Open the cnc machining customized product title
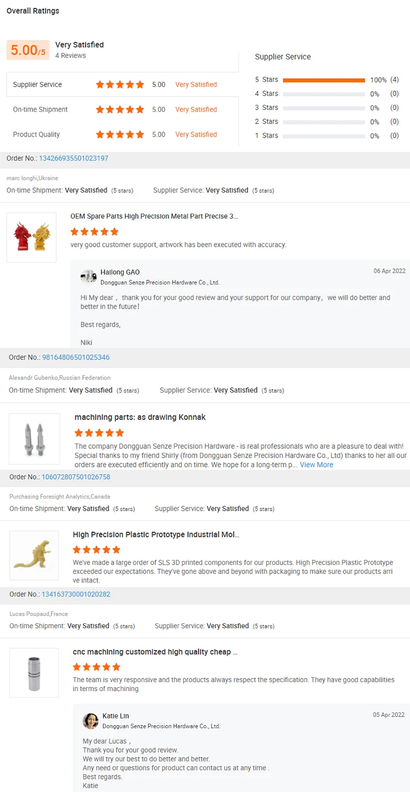 155,652
